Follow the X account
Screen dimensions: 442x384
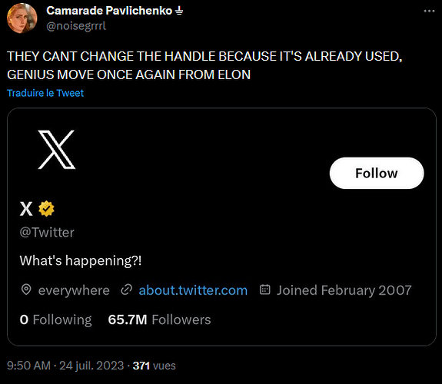(377, 173)
